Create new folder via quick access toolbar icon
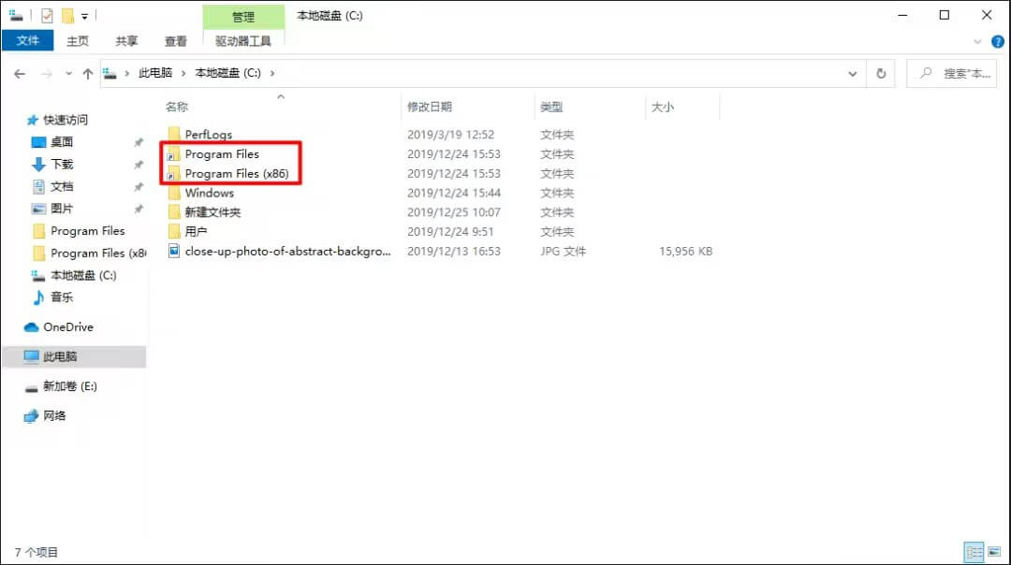This screenshot has height=565, width=1011. (x=67, y=14)
